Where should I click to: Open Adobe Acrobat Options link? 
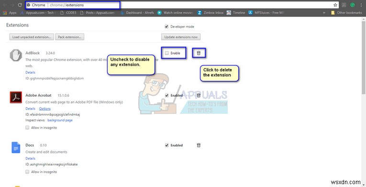point(45,109)
